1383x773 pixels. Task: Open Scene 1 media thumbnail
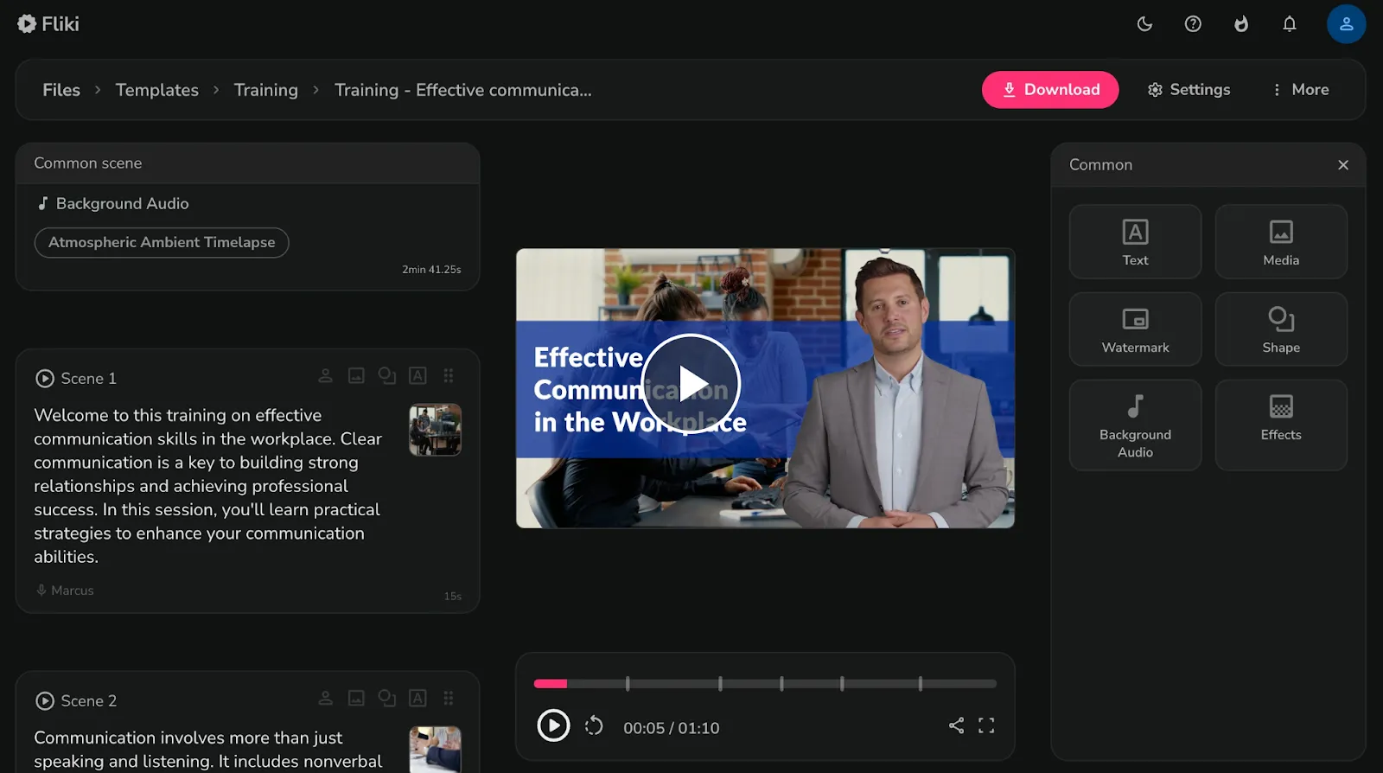coord(435,430)
